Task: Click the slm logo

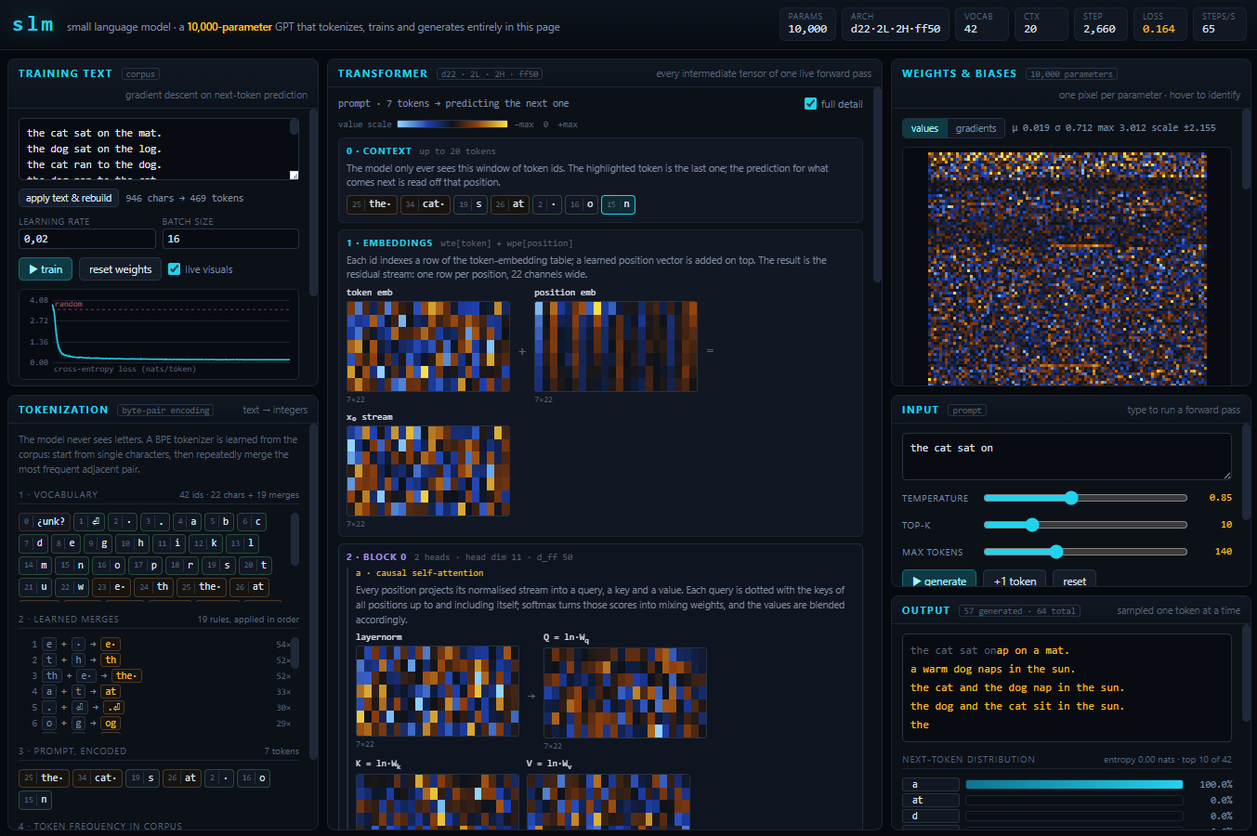Action: click(33, 25)
